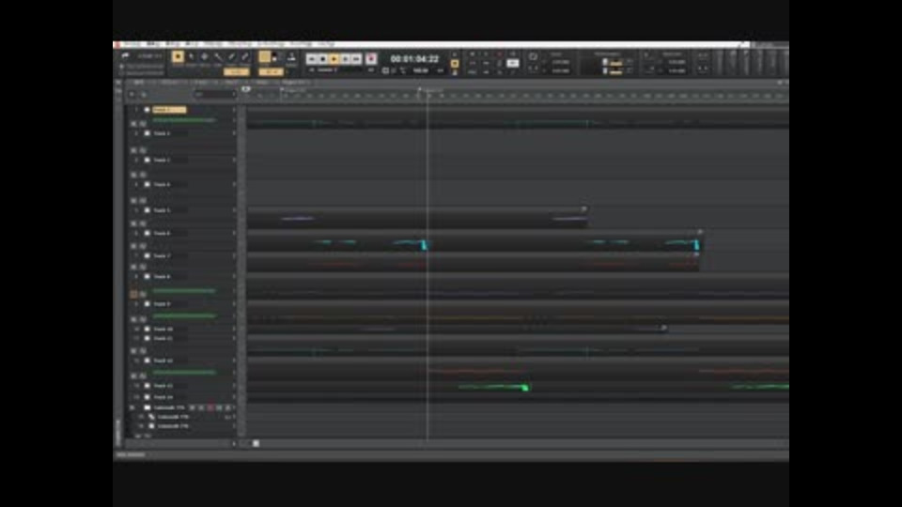The height and width of the screenshot is (507, 902).
Task: Click the Stop transport button
Action: pos(322,58)
